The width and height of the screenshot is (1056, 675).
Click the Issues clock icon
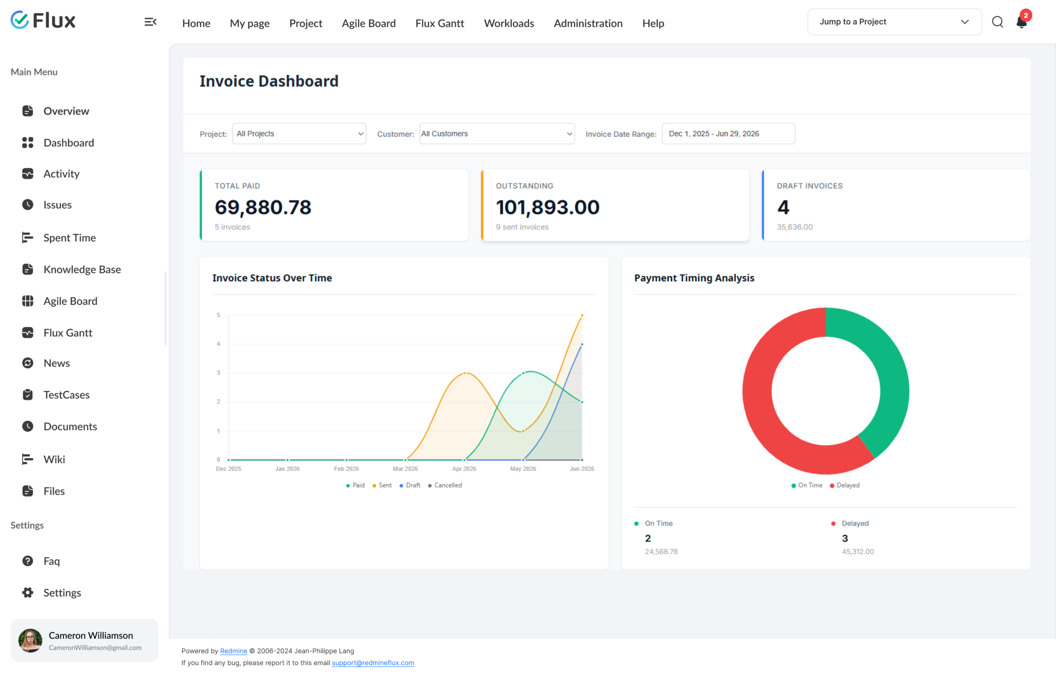tap(28, 205)
